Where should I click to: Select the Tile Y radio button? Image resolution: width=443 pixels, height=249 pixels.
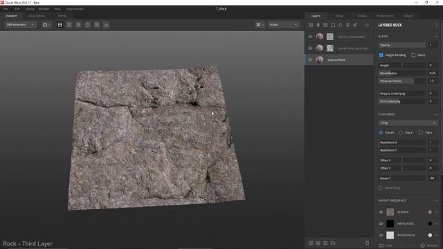(420, 132)
